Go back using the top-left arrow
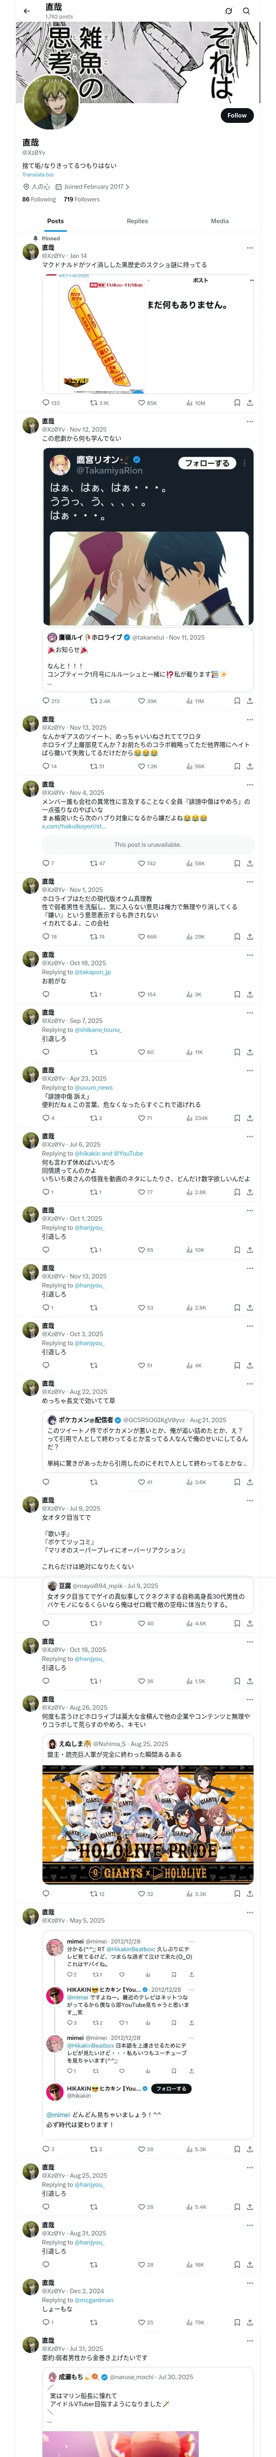The image size is (276, 2457). [27, 11]
